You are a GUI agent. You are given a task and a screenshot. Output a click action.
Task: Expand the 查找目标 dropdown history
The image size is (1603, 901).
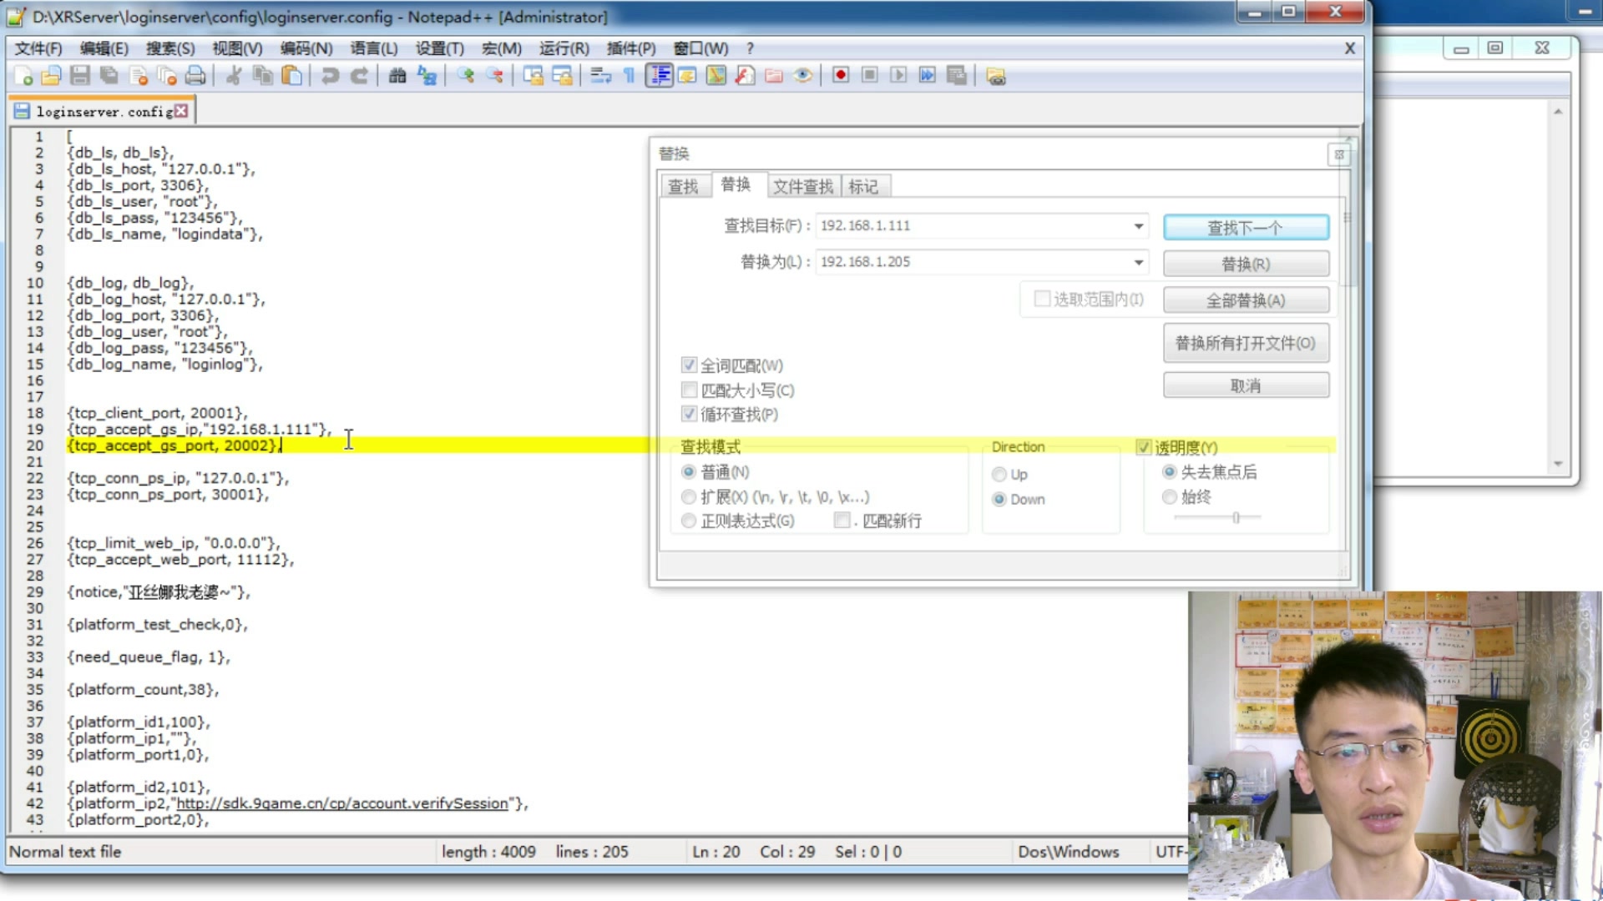[x=1138, y=226]
